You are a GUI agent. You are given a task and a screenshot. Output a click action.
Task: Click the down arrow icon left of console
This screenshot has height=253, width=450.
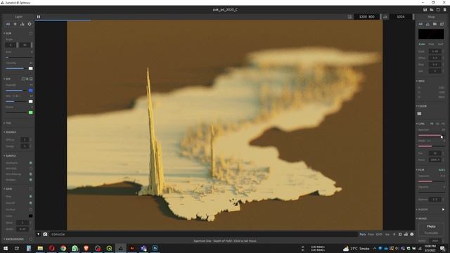(x=38, y=234)
